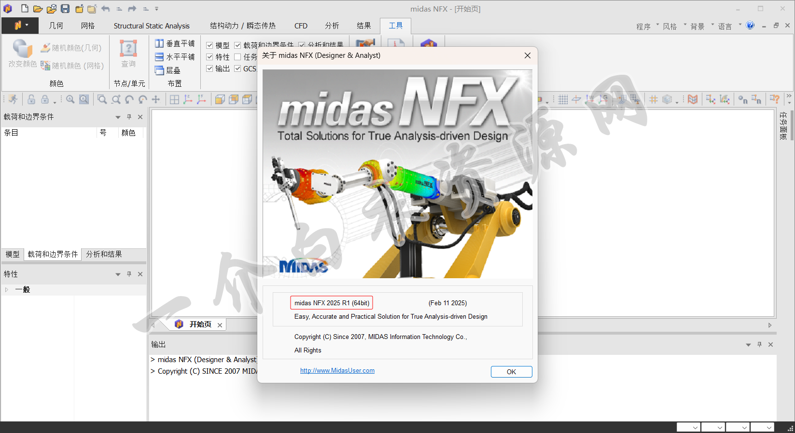Viewport: 795px width, 433px height.
Task: Toggle the 特性 checkbox in ribbon
Action: click(209, 57)
